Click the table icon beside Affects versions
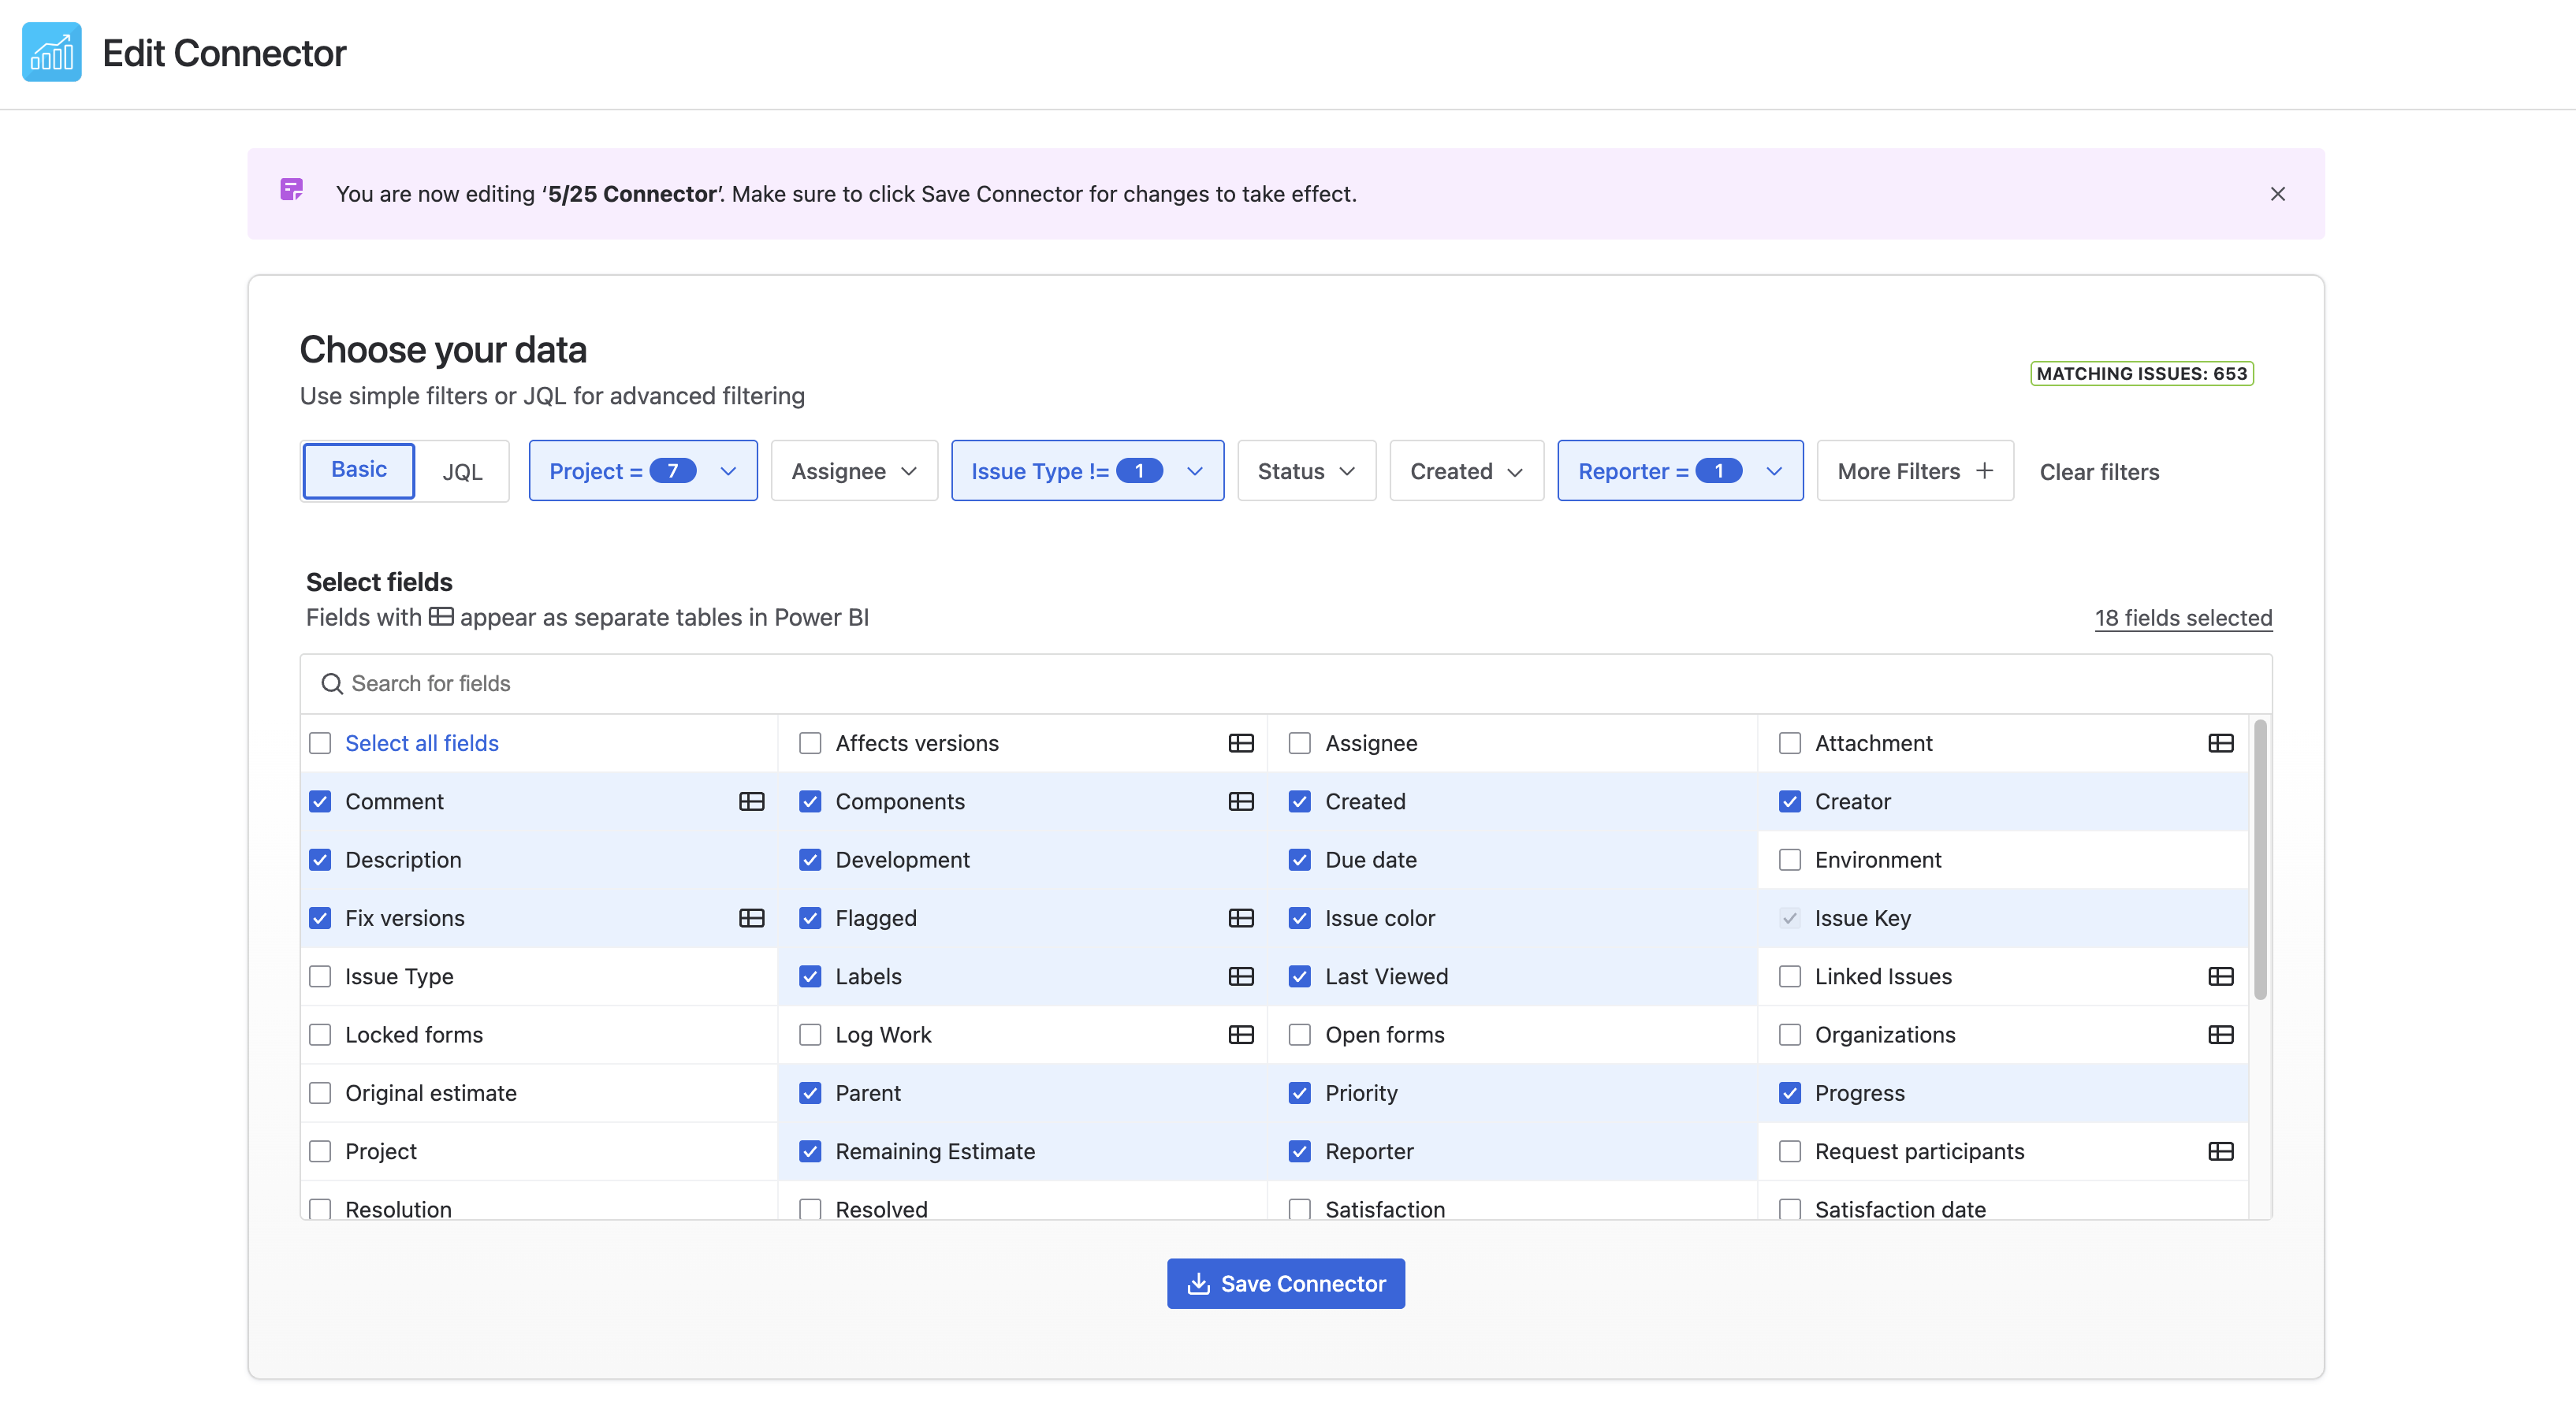The height and width of the screenshot is (1409, 2576). [1240, 743]
